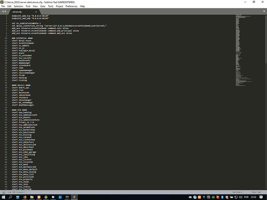Click the 'start skinchanger' line
Image resolution: width=267 pixels, height=200 pixels.
click(x=22, y=100)
